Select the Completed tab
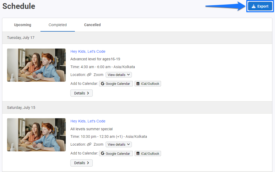 tap(57, 25)
